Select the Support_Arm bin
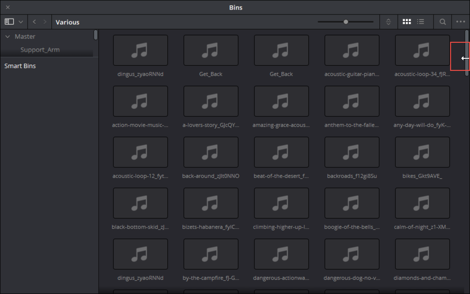The height and width of the screenshot is (294, 470). 40,50
